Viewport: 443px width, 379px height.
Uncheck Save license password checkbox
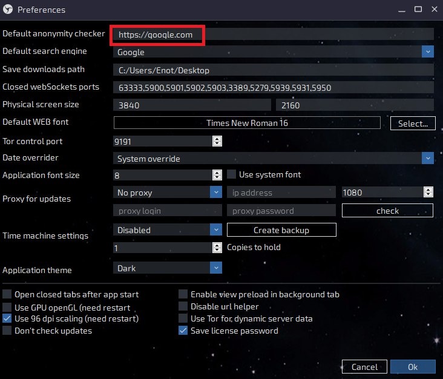[183, 331]
